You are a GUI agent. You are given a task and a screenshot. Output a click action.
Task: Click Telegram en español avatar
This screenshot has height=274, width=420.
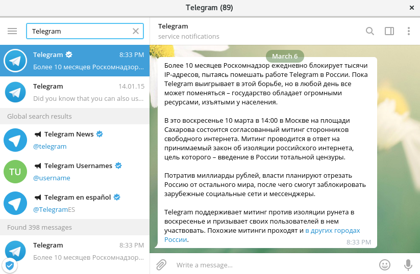coord(15,203)
